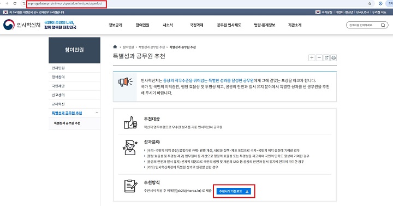The height and width of the screenshot is (206, 393).
Task: Go forward with the browser arrow
Action: (x=7, y=3)
